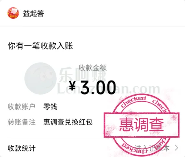Tap the 益起答 round avatar icon
The height and width of the screenshot is (157, 185).
[x=13, y=13]
